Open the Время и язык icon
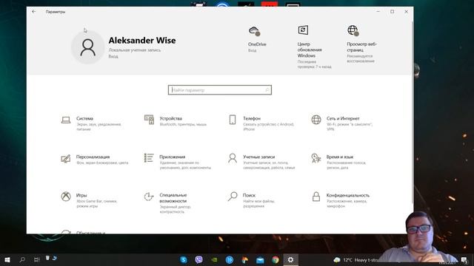The width and height of the screenshot is (474, 266). (x=316, y=158)
